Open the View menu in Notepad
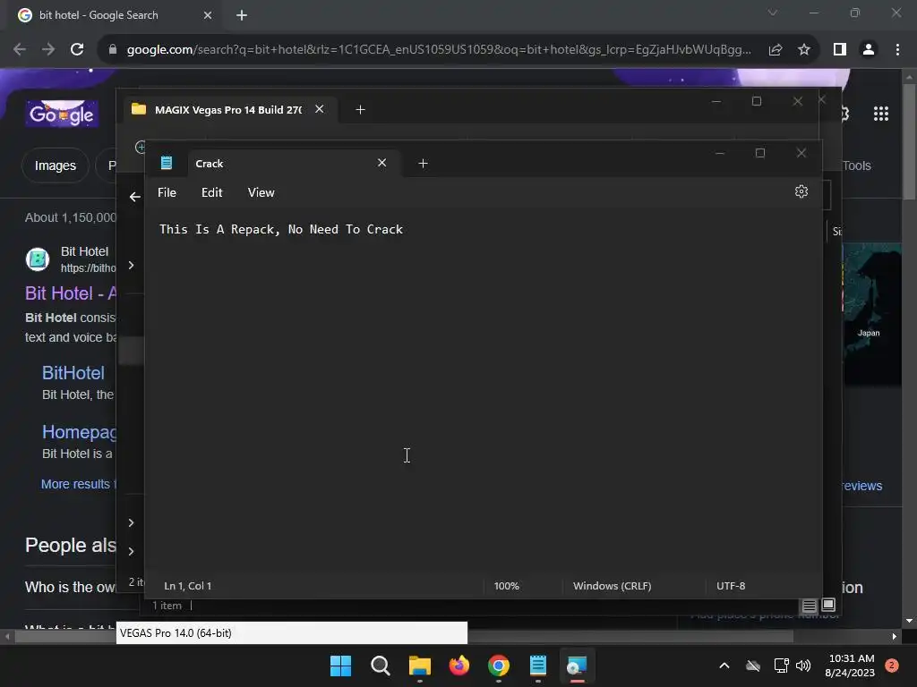This screenshot has width=917, height=687. tap(261, 192)
